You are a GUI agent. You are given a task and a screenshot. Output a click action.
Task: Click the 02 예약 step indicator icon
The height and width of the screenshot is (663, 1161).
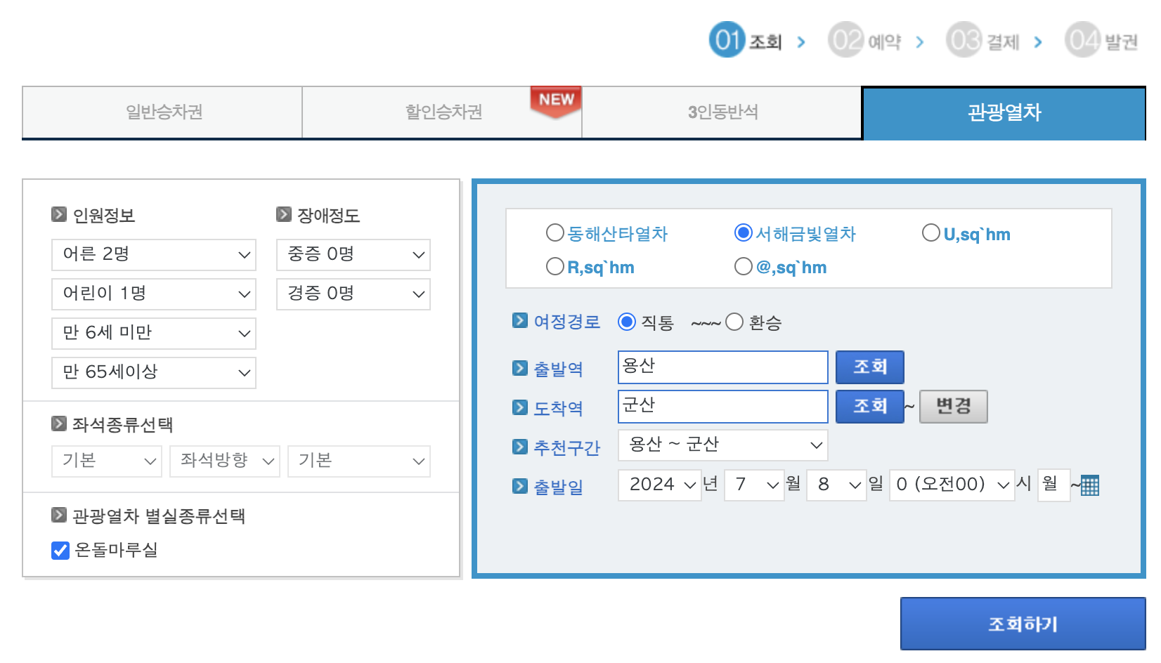845,40
